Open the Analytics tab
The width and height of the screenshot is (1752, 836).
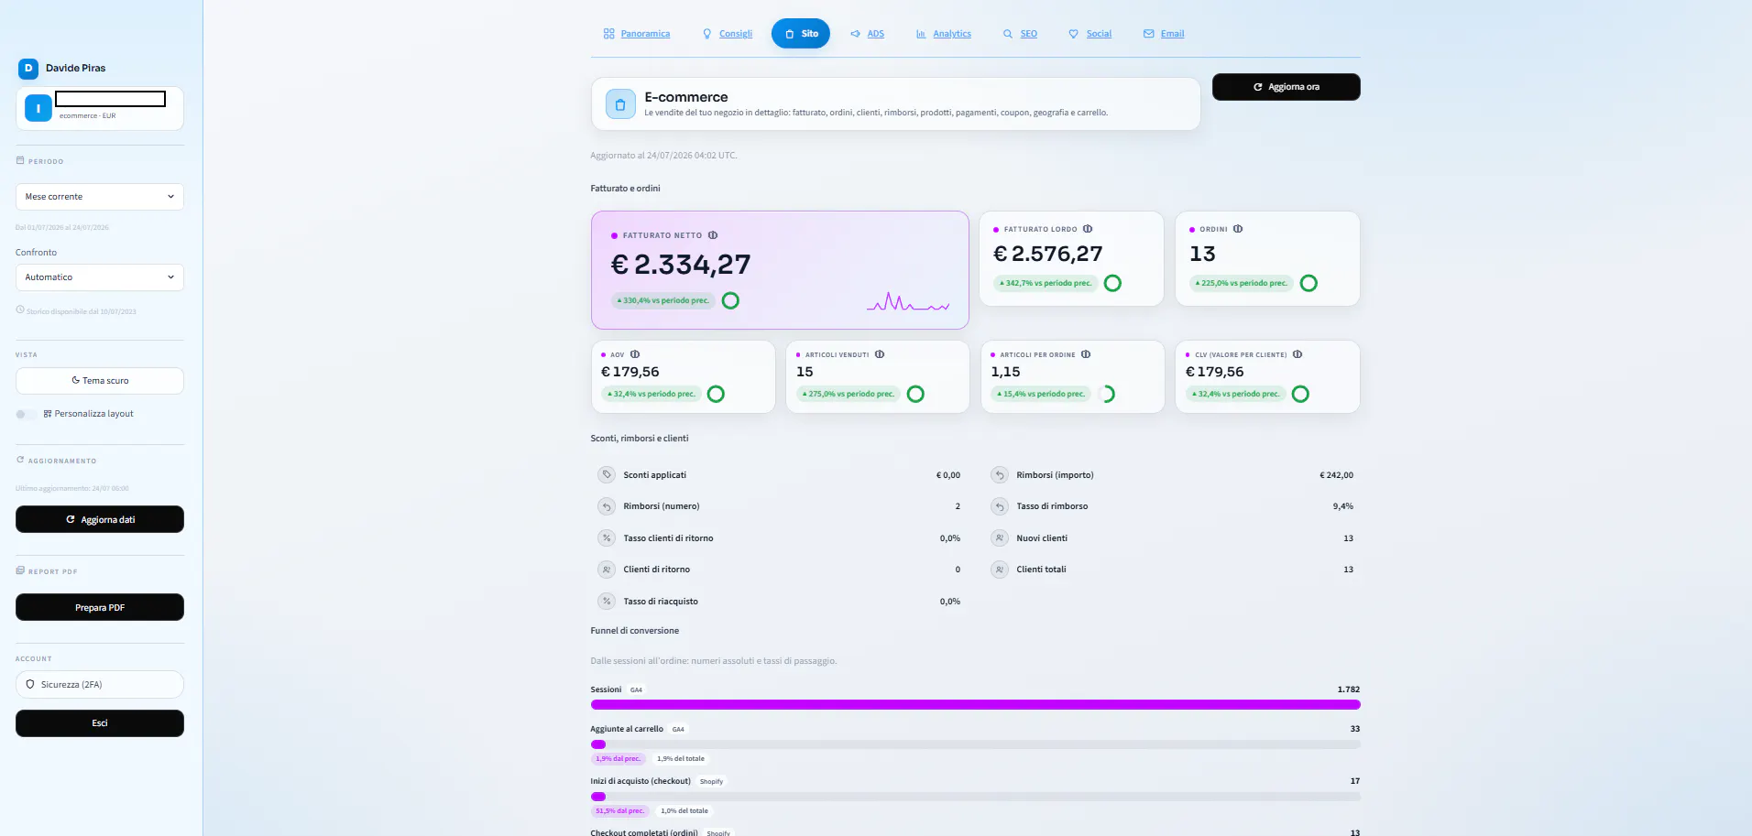coord(944,34)
